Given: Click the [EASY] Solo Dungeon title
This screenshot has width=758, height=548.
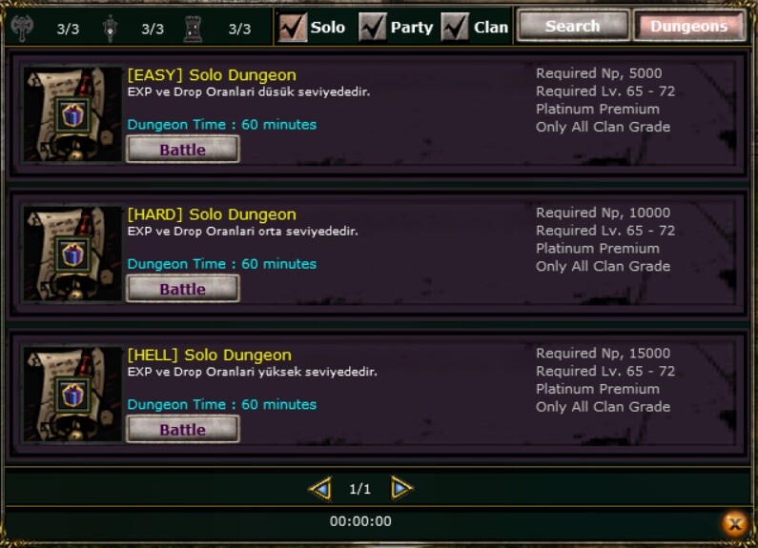Looking at the screenshot, I should tap(212, 75).
